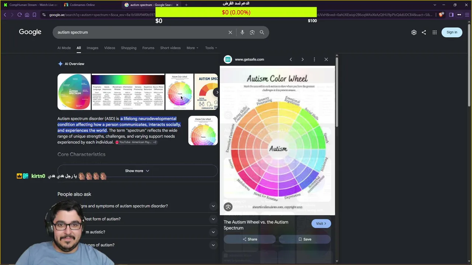The image size is (472, 265).
Task: Select the Images search tab
Action: pyautogui.click(x=93, y=48)
